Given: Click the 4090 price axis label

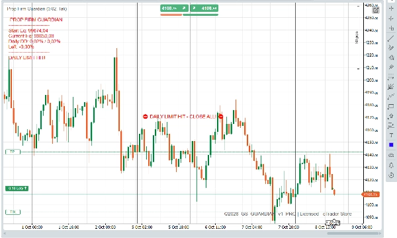Looking at the screenshot, I should point(371,218).
